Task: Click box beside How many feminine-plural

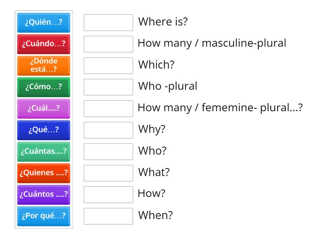Action: [108, 108]
